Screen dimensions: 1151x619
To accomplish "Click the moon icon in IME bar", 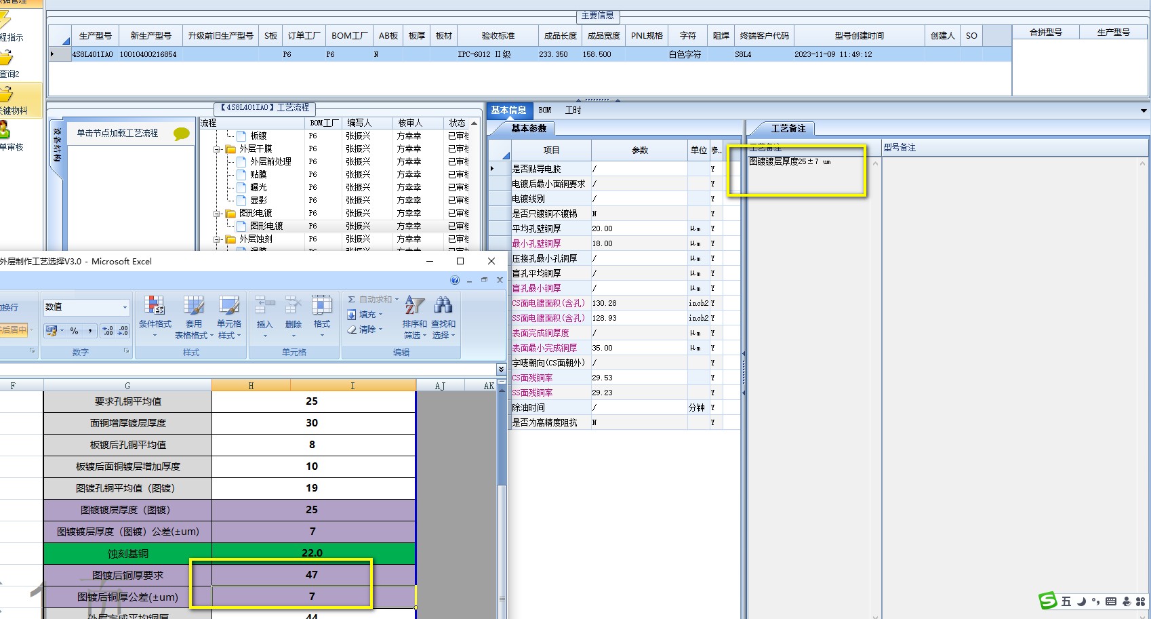I will tap(1081, 601).
